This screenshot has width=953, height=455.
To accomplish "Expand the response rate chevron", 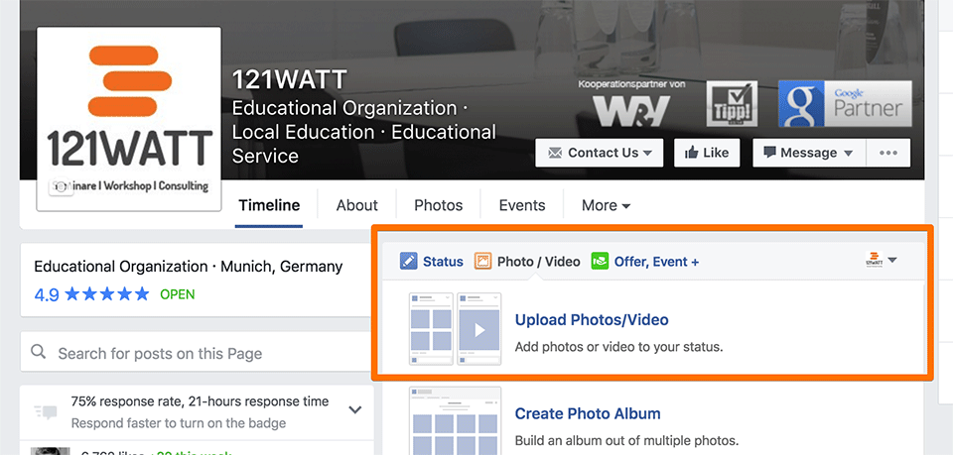I will pyautogui.click(x=355, y=410).
